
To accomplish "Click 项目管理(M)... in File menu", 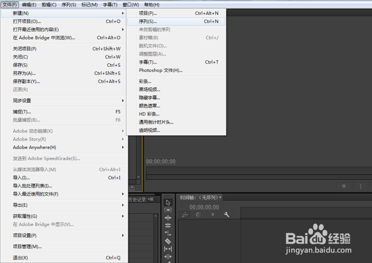I will coord(64,247).
